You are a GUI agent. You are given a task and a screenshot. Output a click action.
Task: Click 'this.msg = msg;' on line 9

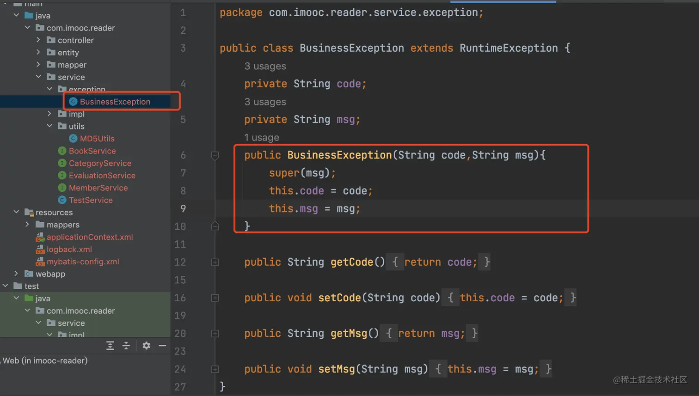314,208
